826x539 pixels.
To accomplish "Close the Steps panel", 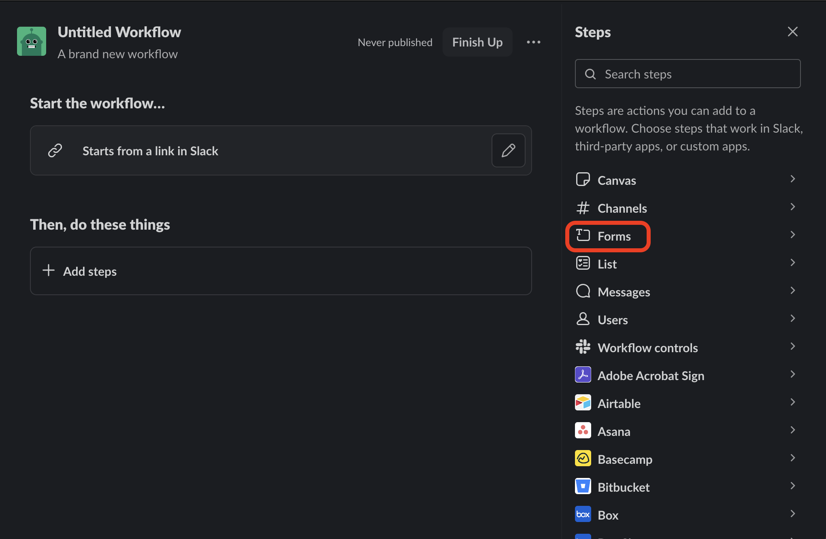I will [792, 32].
